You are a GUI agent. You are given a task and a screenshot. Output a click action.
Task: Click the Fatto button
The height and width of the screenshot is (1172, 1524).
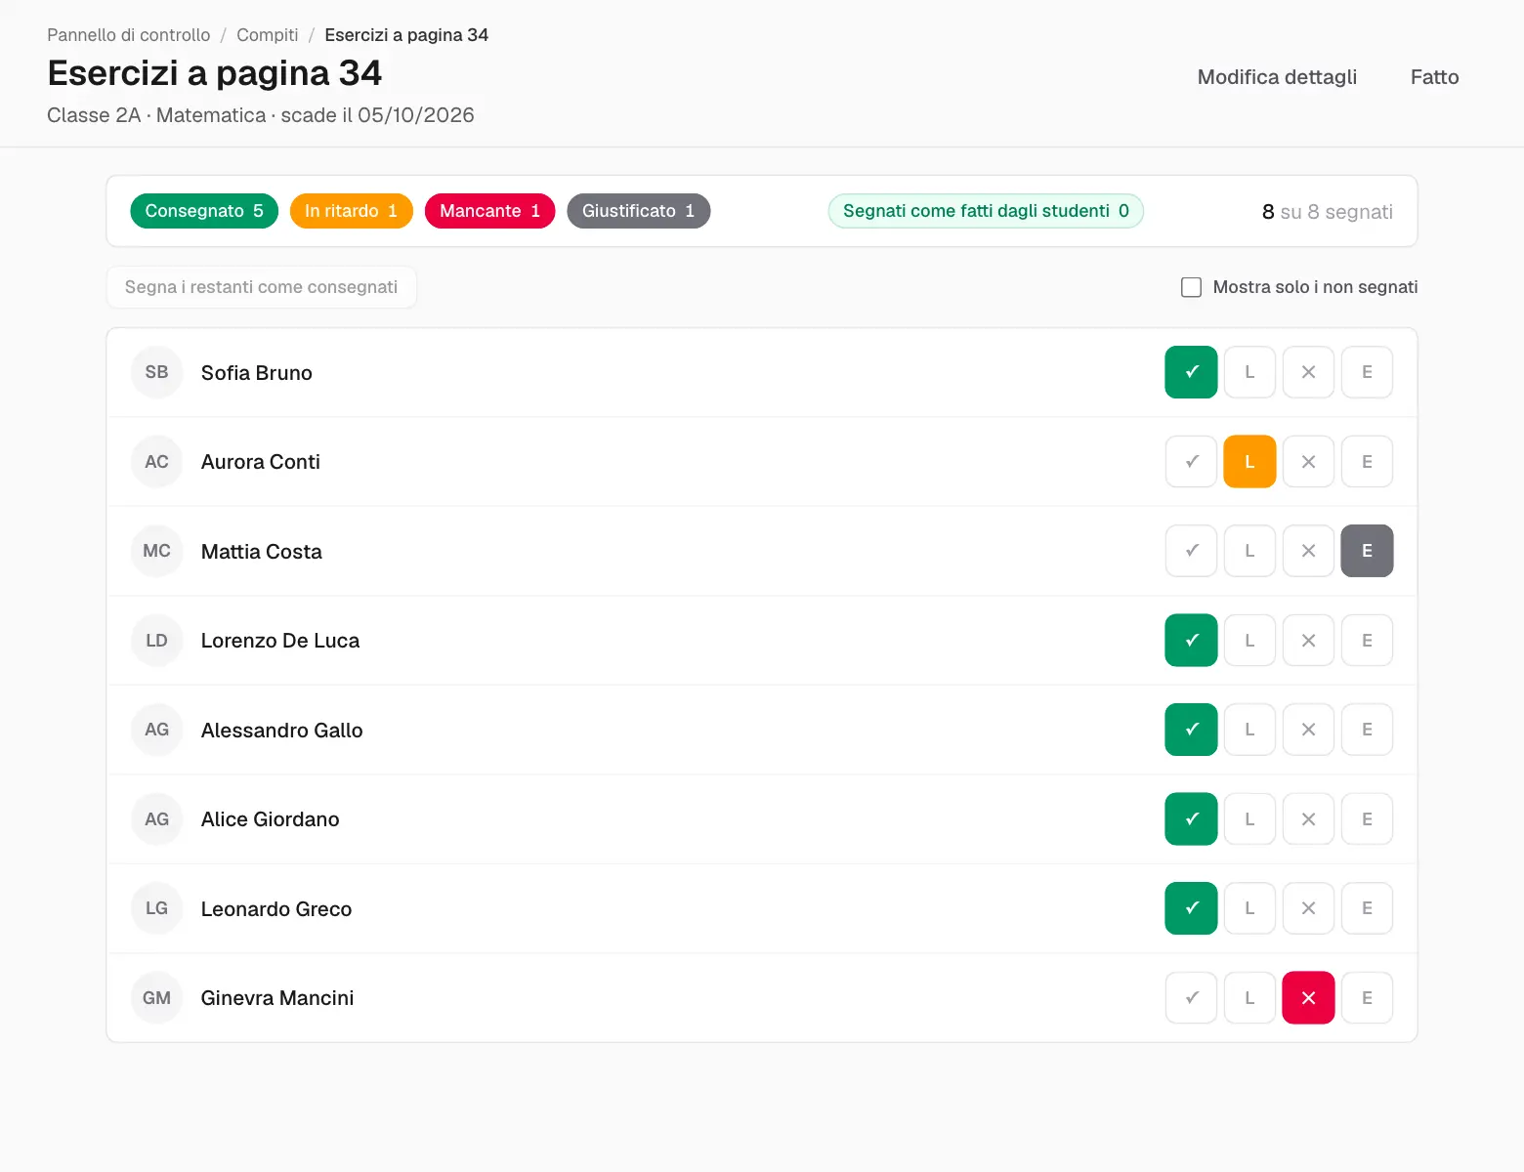click(1434, 77)
